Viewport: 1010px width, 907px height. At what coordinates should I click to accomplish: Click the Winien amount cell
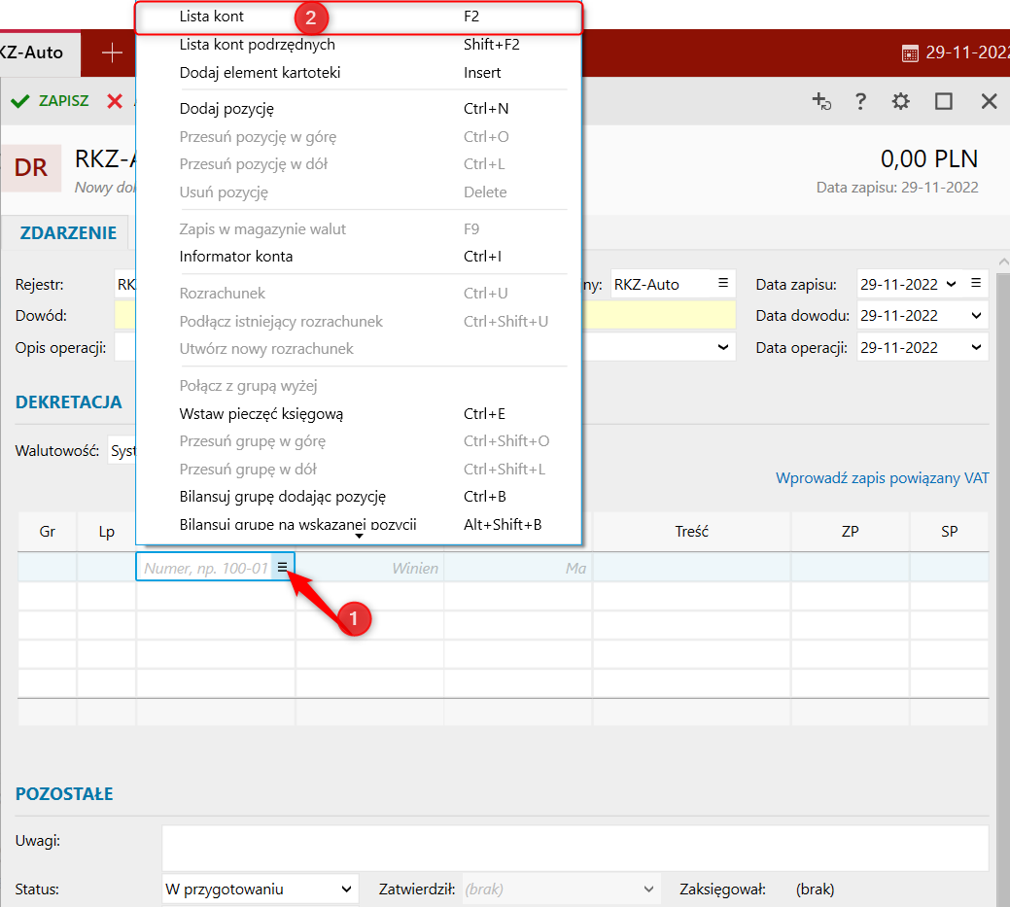[x=369, y=568]
